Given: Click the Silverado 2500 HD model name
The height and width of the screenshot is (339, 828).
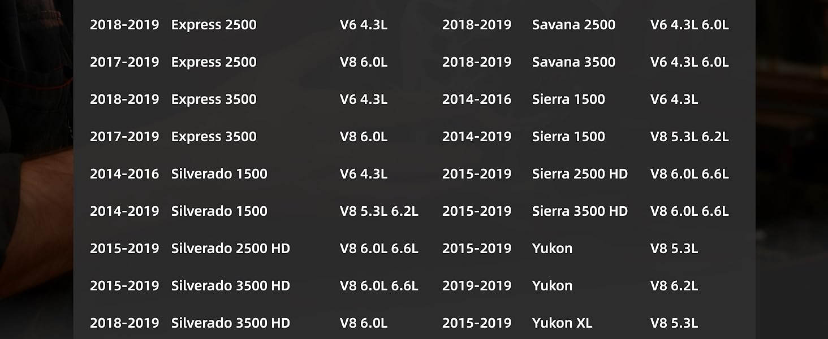Looking at the screenshot, I should pos(230,249).
